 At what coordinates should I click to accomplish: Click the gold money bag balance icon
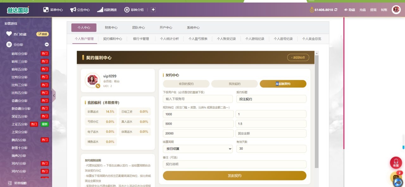point(312,10)
